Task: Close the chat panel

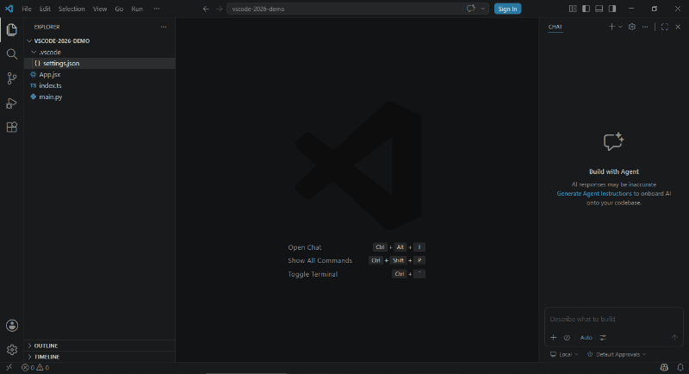Action: [x=678, y=27]
